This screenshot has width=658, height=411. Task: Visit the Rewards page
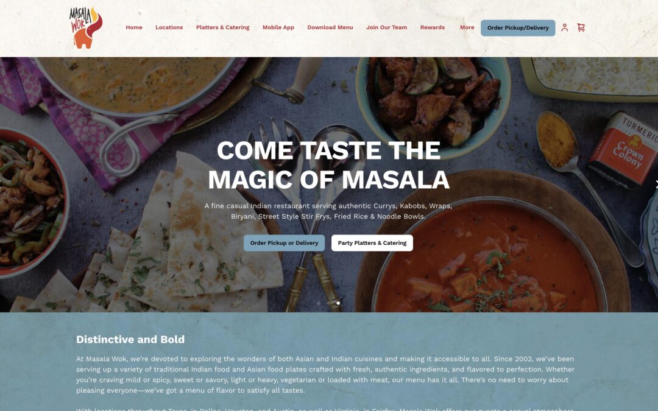tap(432, 27)
